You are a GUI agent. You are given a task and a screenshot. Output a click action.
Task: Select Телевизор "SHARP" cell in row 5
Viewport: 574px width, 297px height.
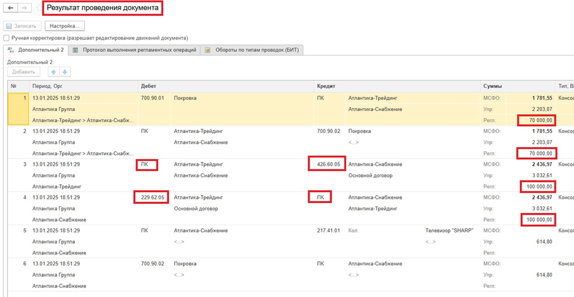[x=449, y=231]
